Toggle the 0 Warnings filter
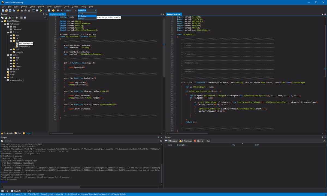This screenshot has width=327, height=196. click(x=186, y=141)
